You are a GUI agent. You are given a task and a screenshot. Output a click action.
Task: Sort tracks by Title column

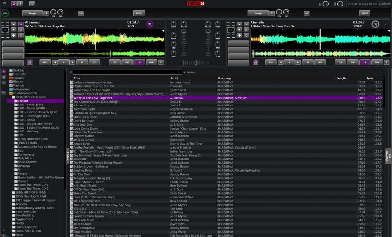click(x=77, y=78)
